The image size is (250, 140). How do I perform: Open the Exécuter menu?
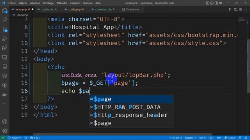75,3
